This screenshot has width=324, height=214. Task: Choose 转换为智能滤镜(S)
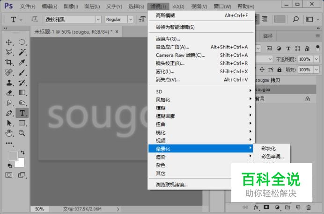(201, 27)
